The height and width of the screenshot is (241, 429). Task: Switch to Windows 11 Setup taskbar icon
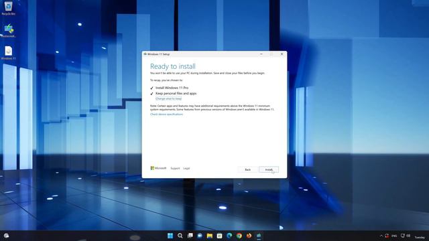click(259, 236)
